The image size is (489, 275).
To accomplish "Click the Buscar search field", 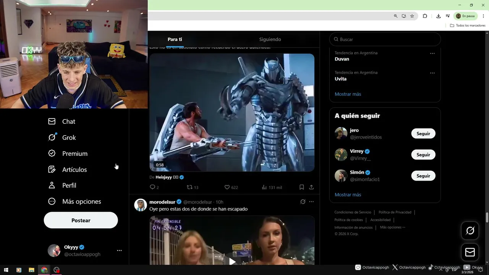I will 385,39.
